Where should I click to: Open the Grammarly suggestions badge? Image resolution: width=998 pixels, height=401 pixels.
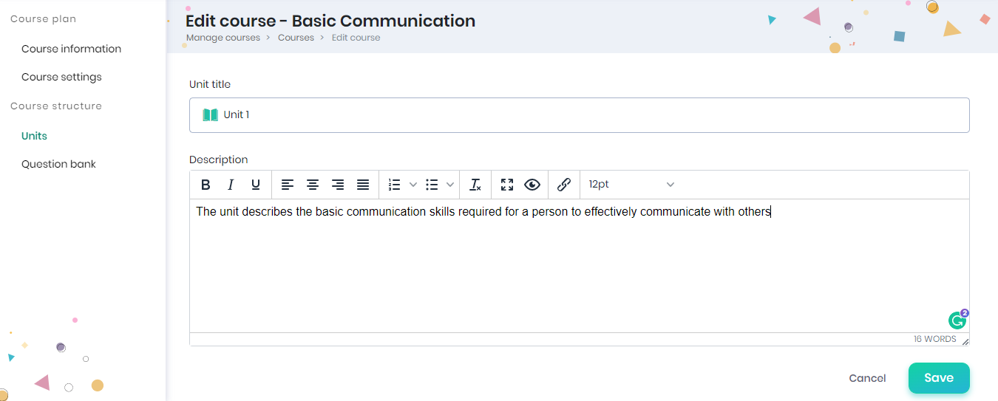[957, 321]
